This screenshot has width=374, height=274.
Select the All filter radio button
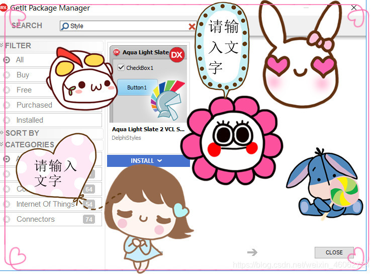pyautogui.click(x=7, y=60)
